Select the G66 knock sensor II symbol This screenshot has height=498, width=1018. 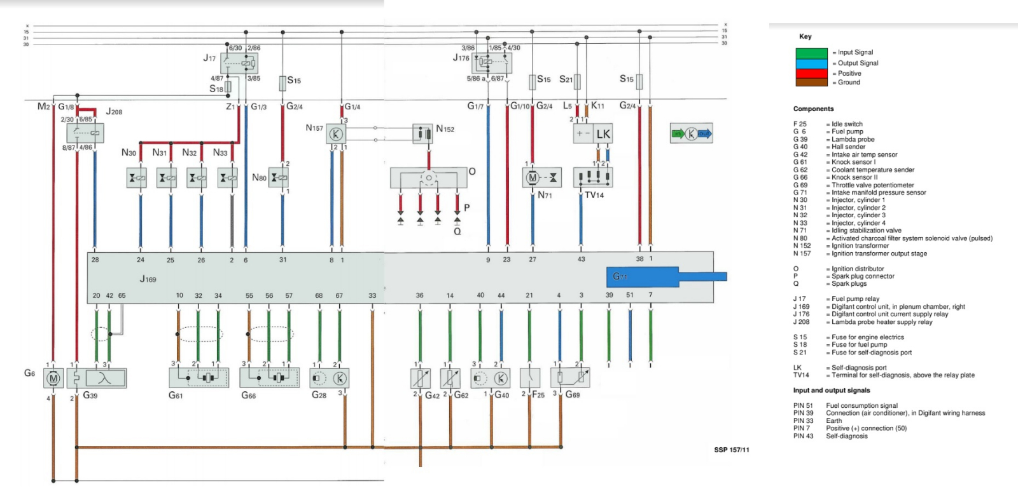pos(269,377)
